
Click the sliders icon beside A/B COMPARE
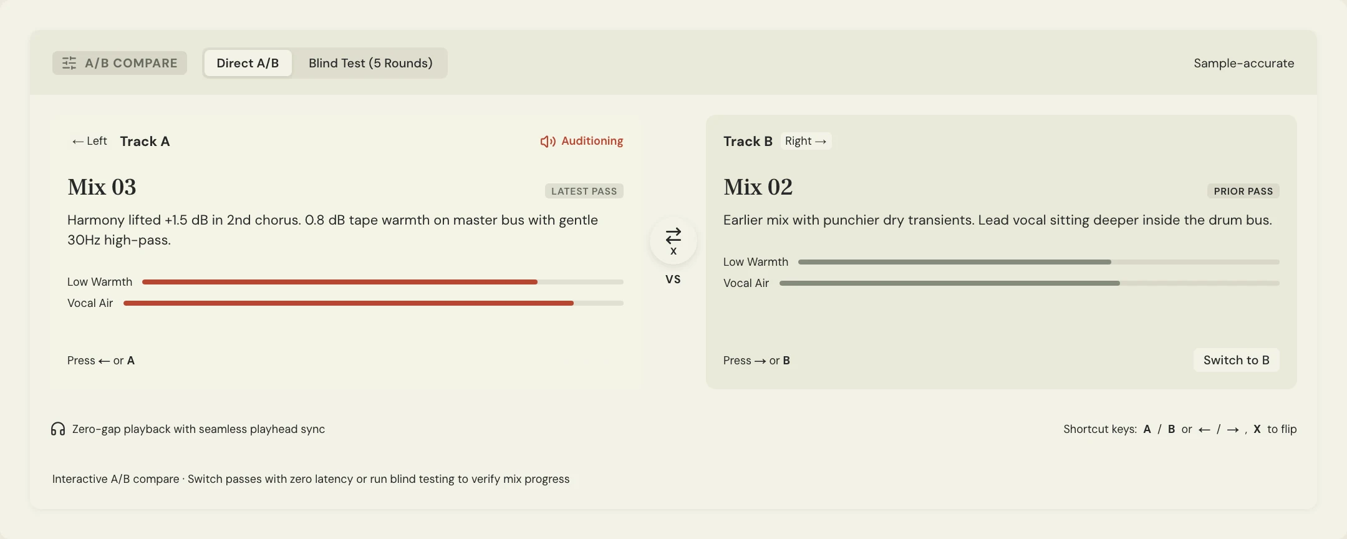[x=69, y=63]
